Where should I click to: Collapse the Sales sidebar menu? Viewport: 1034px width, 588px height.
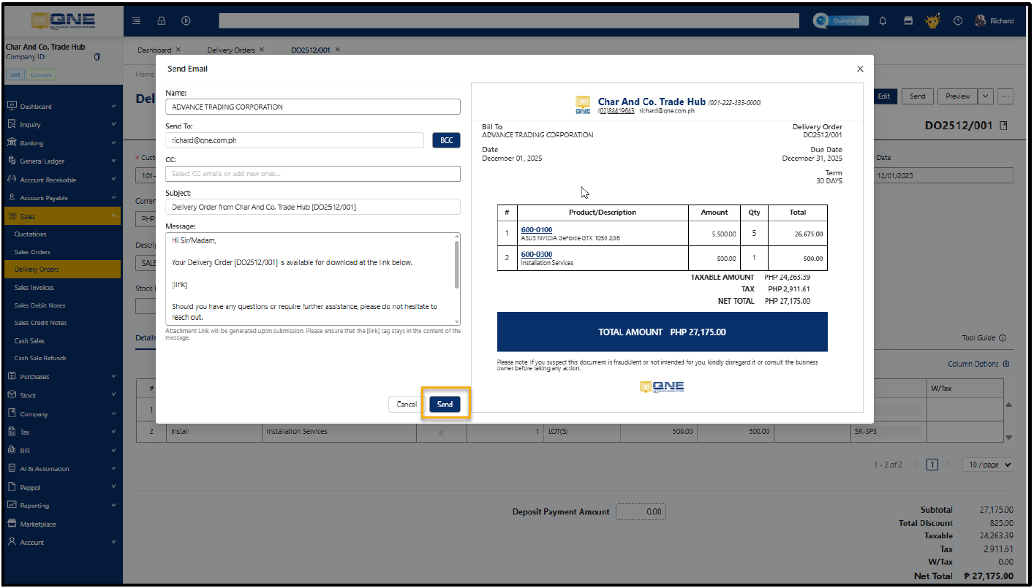coord(61,216)
